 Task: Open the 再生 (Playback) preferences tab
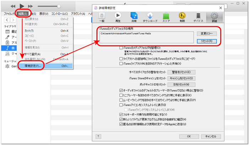(118, 17)
